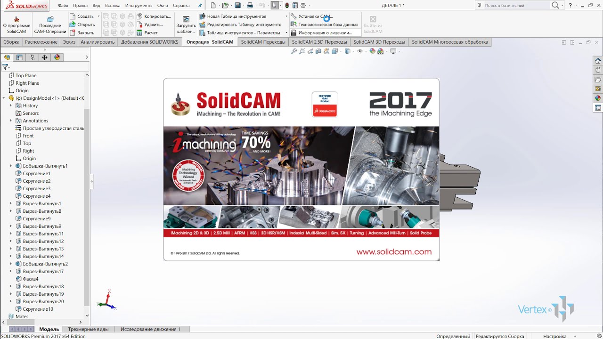Open Редактировать Таблицу инструмента
This screenshot has height=339, width=603.
click(240, 24)
